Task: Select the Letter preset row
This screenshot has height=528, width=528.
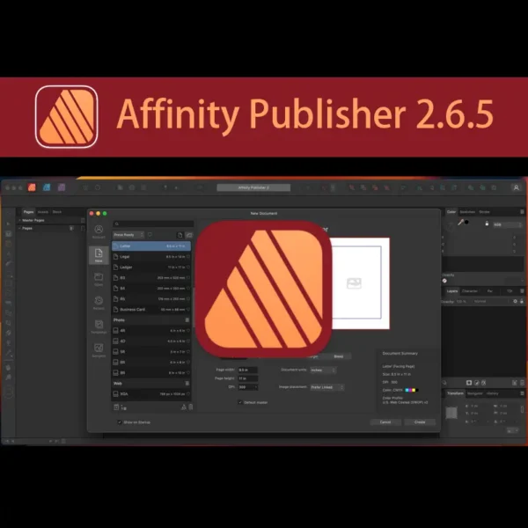Action: coord(151,246)
